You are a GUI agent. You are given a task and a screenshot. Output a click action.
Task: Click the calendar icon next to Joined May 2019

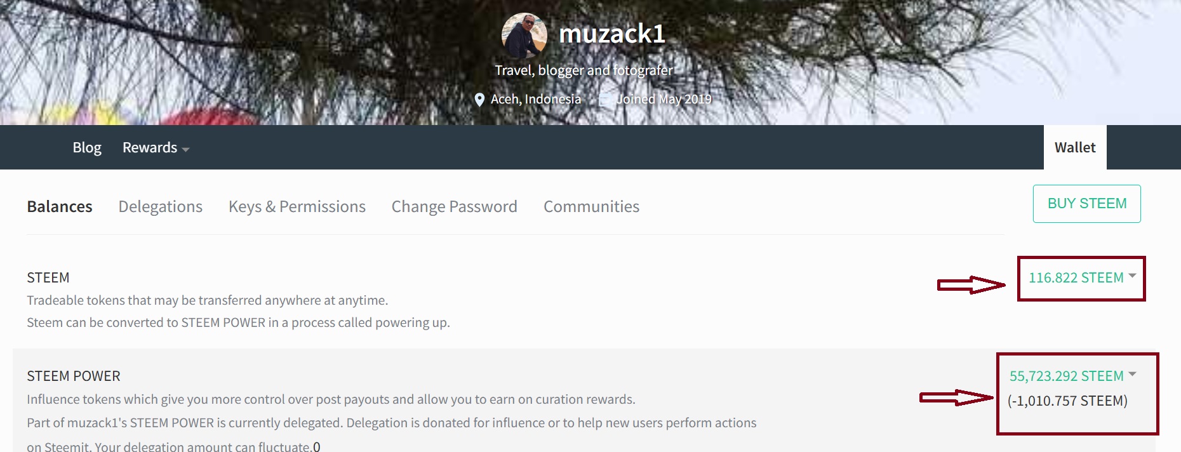coord(604,99)
